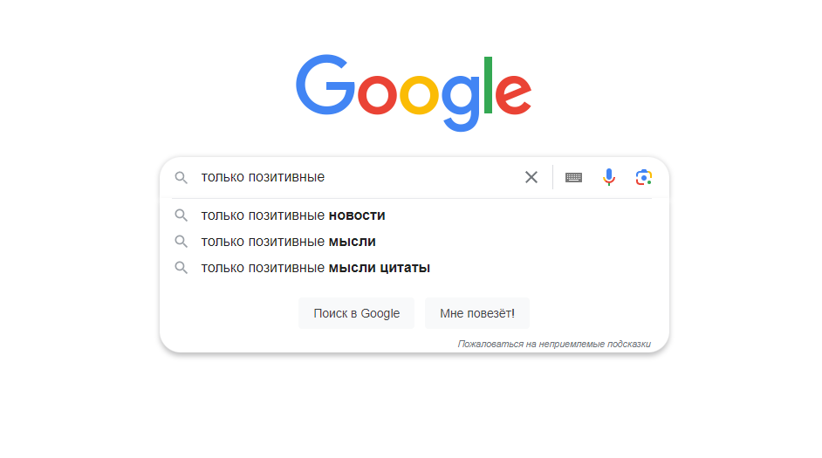The image size is (822, 458).
Task: Open the on-screen keyboard tool
Action: tap(573, 177)
